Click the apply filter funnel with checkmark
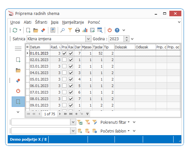The image size is (194, 153). pyautogui.click(x=80, y=122)
